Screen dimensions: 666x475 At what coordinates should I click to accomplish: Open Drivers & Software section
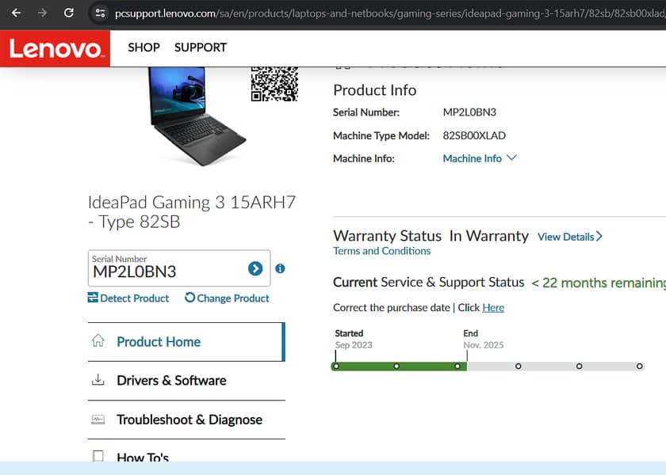170,381
